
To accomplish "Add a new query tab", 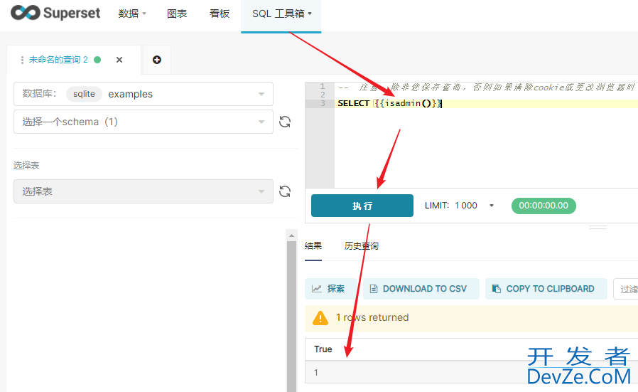I will click(157, 60).
